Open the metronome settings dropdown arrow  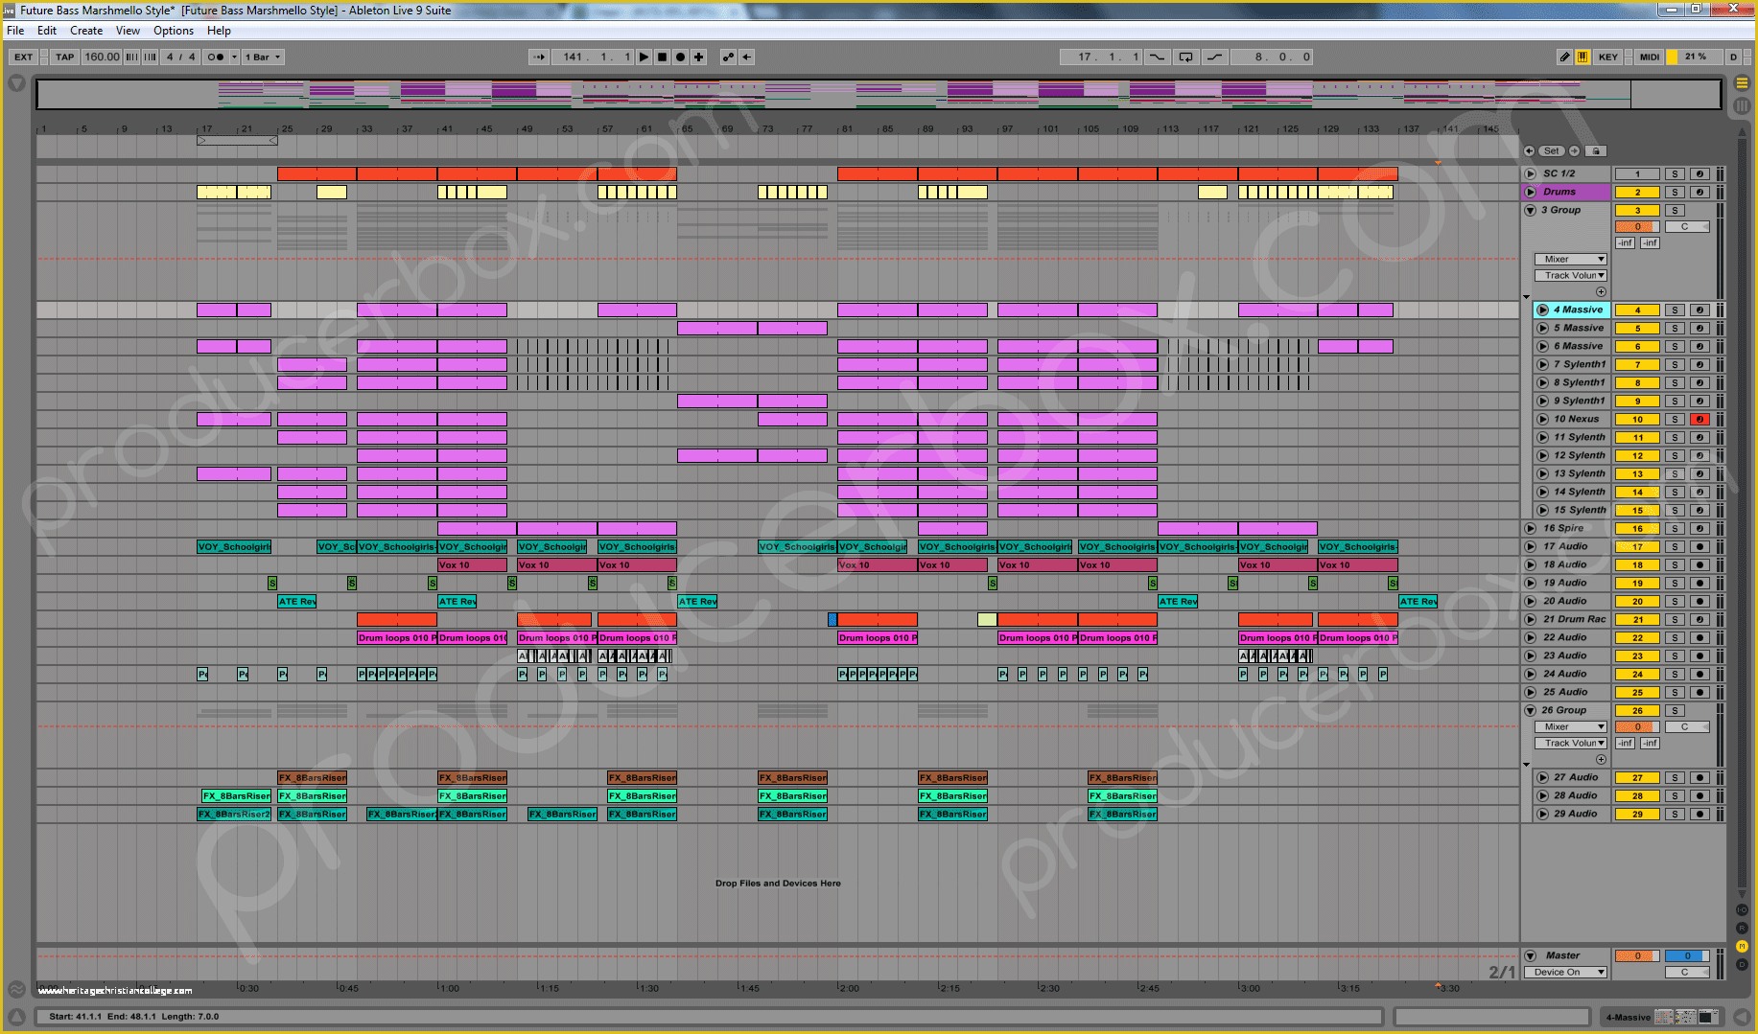(x=234, y=57)
